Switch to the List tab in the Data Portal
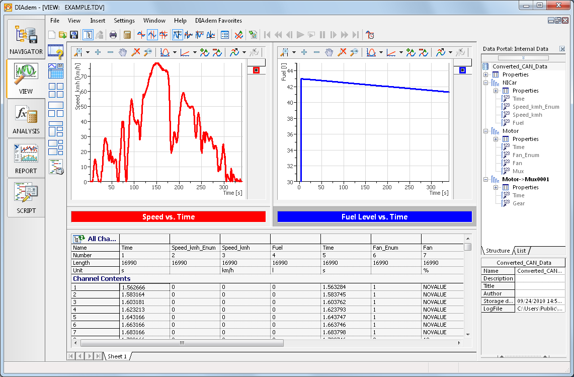574x377 pixels. 522,250
